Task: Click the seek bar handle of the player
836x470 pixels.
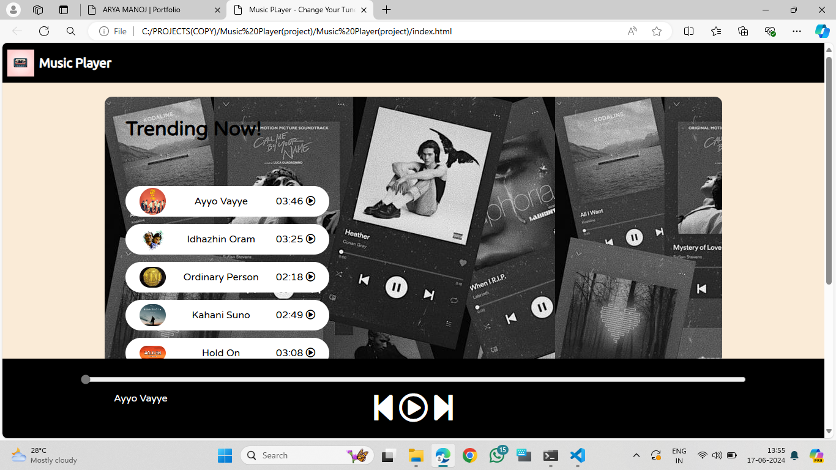Action: pos(86,379)
